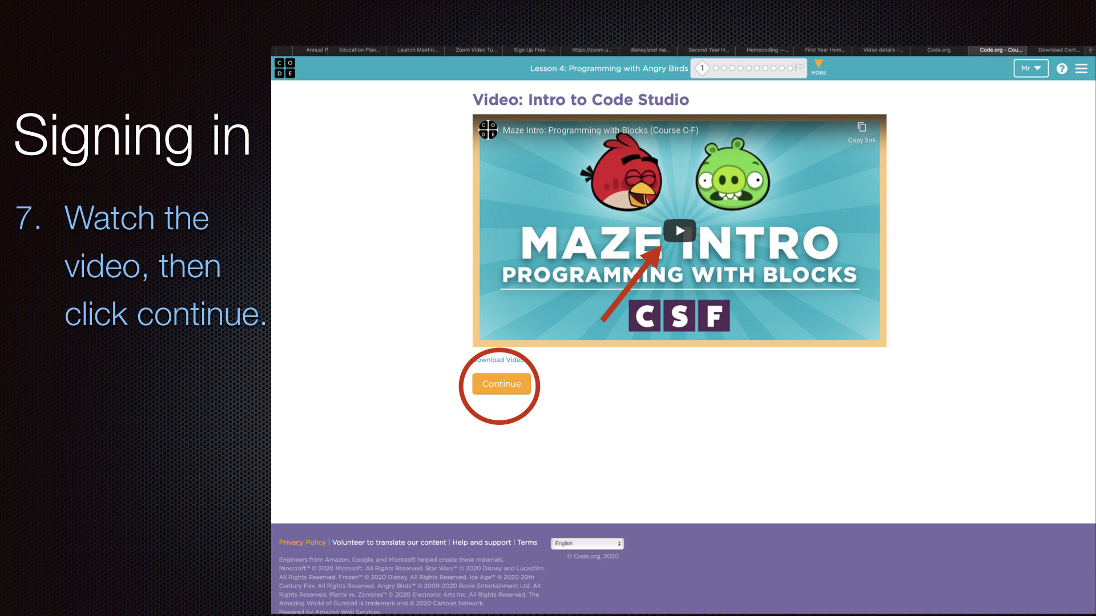Play the Maze Intro video
Viewport: 1096px width, 616px height.
point(679,230)
